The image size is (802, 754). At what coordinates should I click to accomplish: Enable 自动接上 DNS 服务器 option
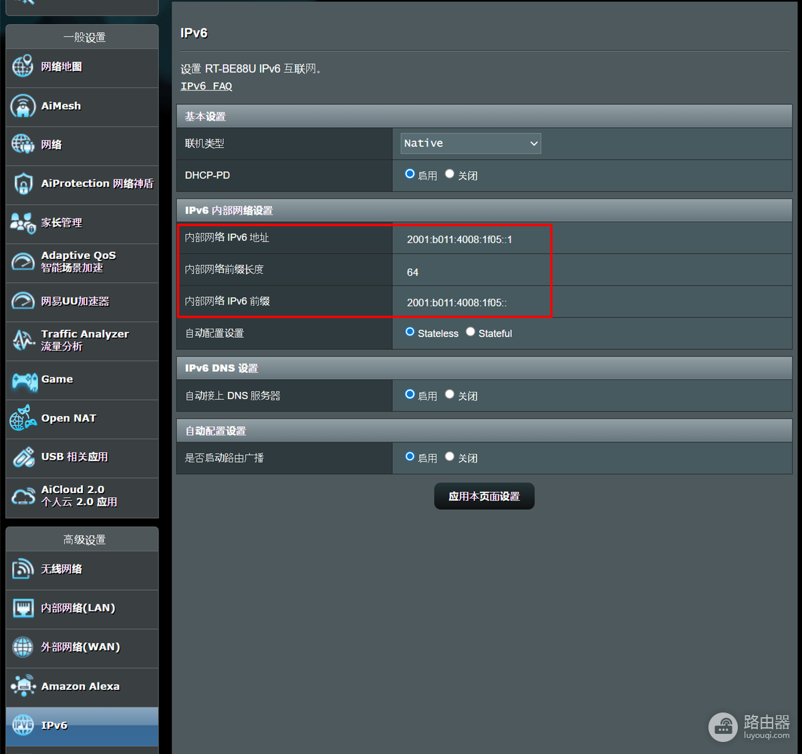click(x=410, y=395)
